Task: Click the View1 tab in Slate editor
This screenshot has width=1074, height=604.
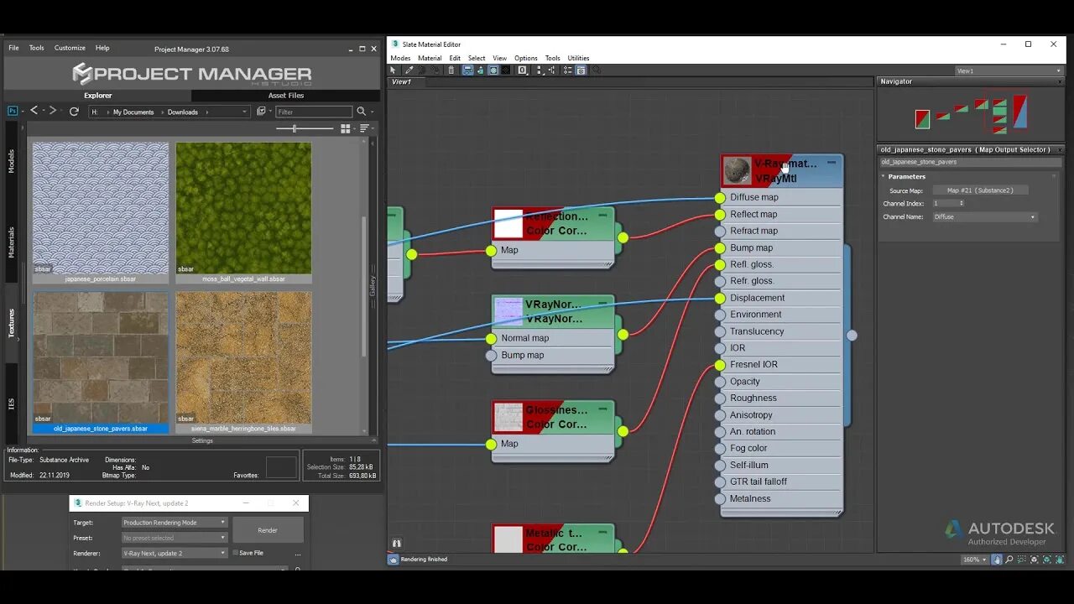Action: 402,82
